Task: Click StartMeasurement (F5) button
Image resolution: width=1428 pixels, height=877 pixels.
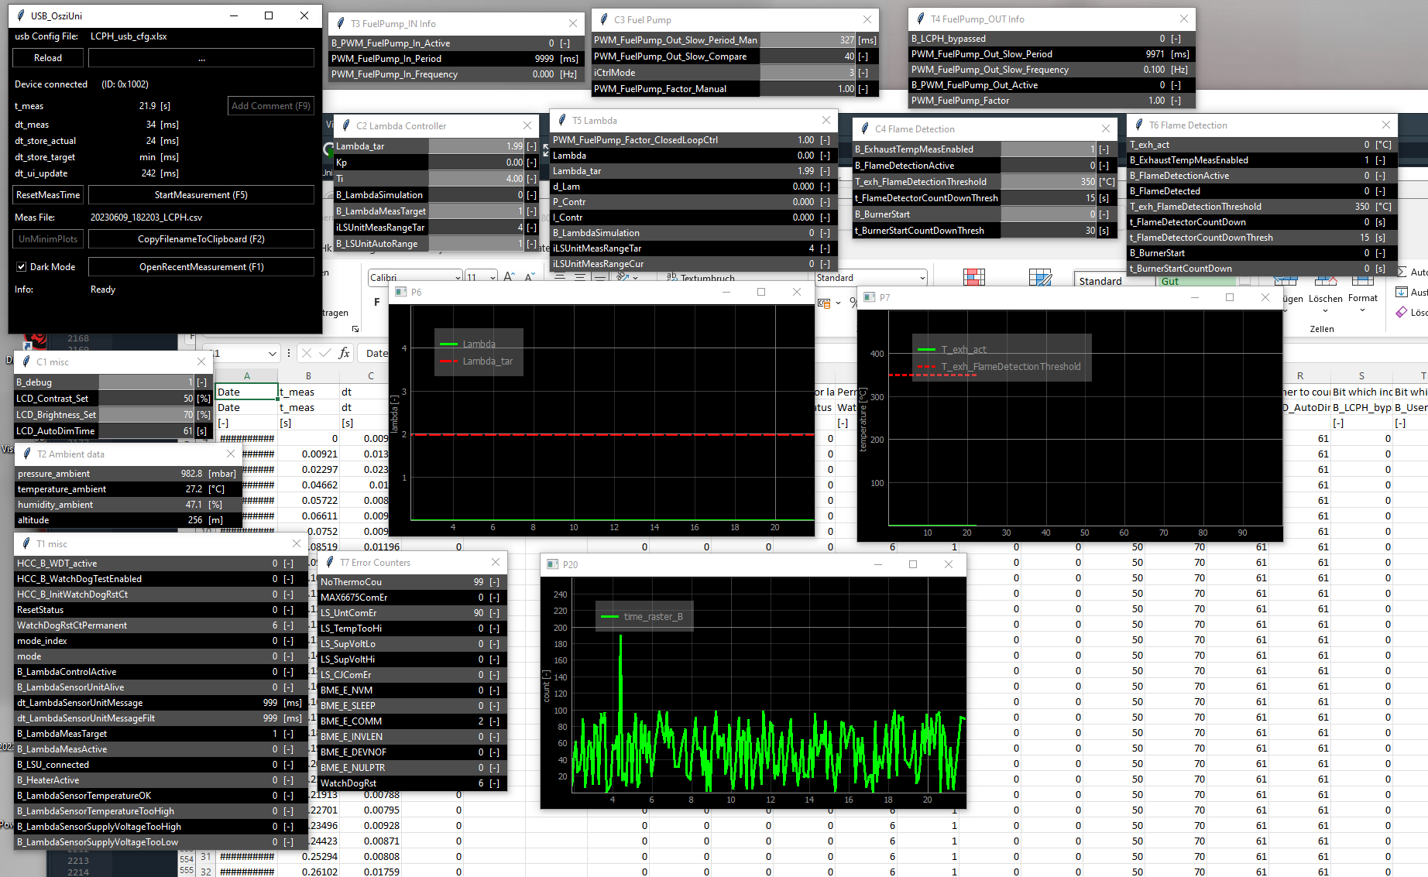Action: [201, 195]
